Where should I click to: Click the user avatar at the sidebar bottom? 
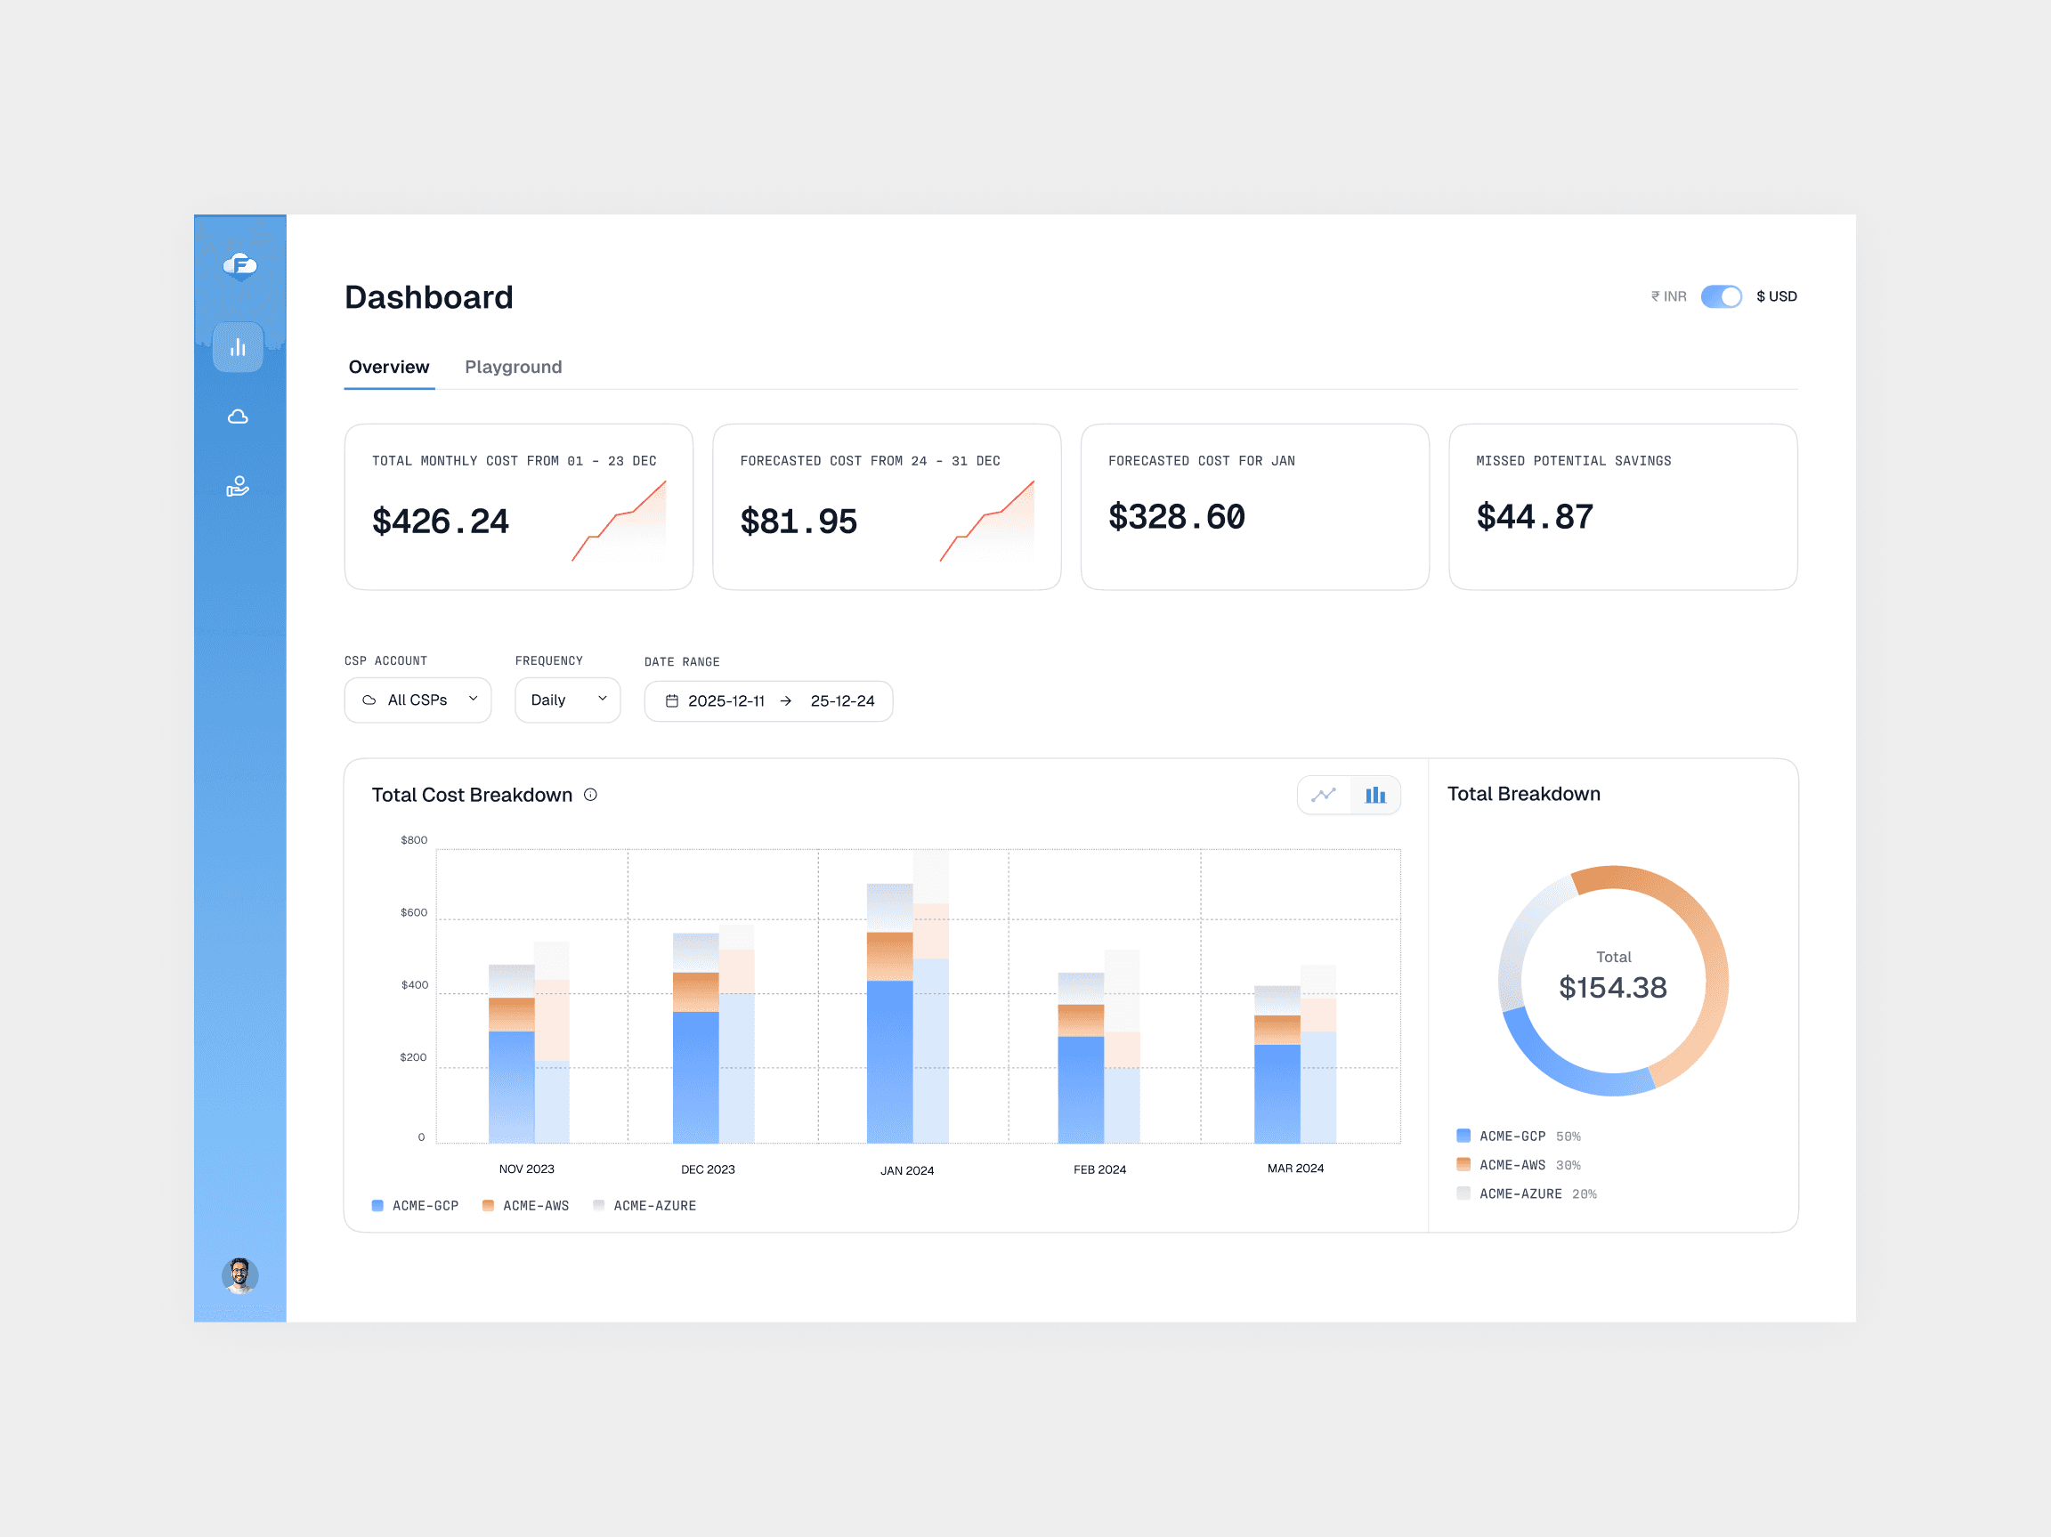pos(239,1275)
